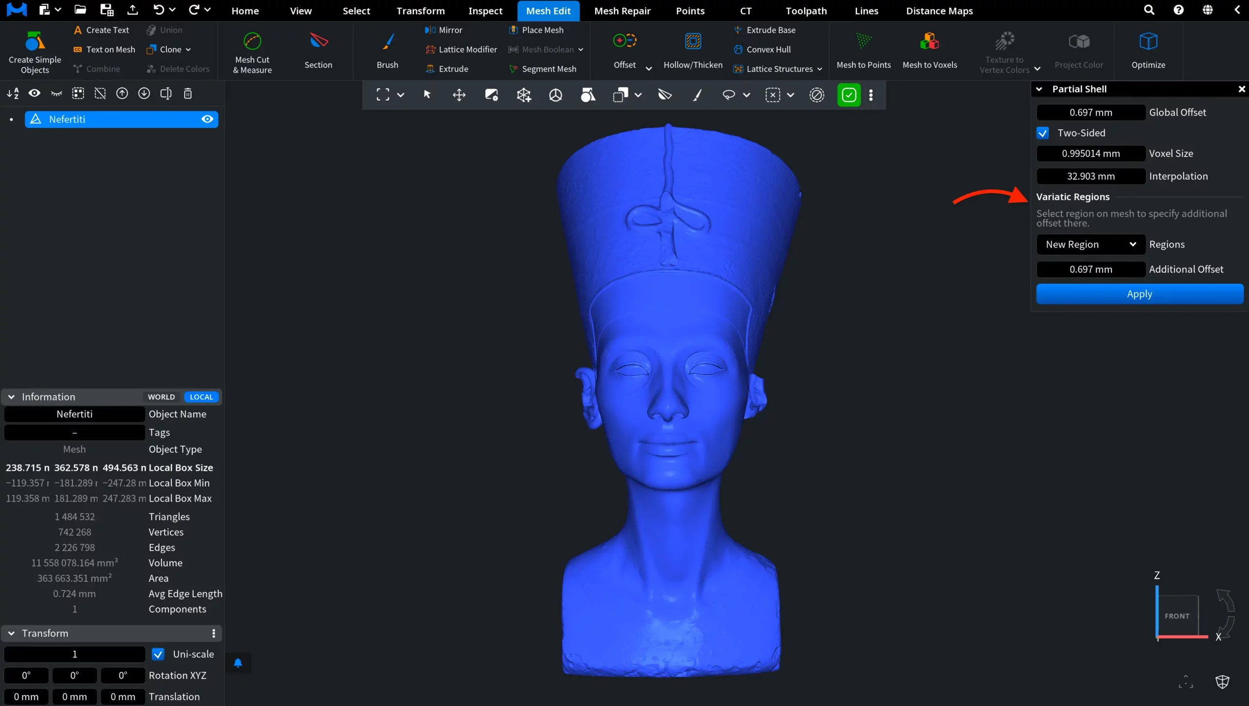Image resolution: width=1249 pixels, height=706 pixels.
Task: Collapse the Transform panel
Action: click(x=11, y=633)
